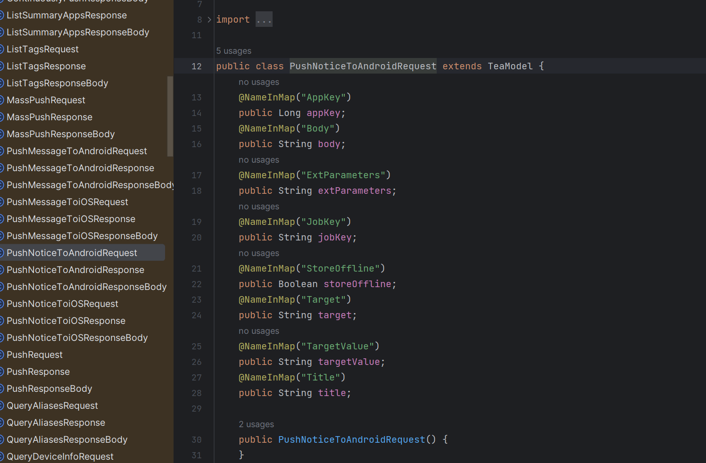The width and height of the screenshot is (706, 463).
Task: Click the class icon beside PushRequest
Action: coord(1,355)
